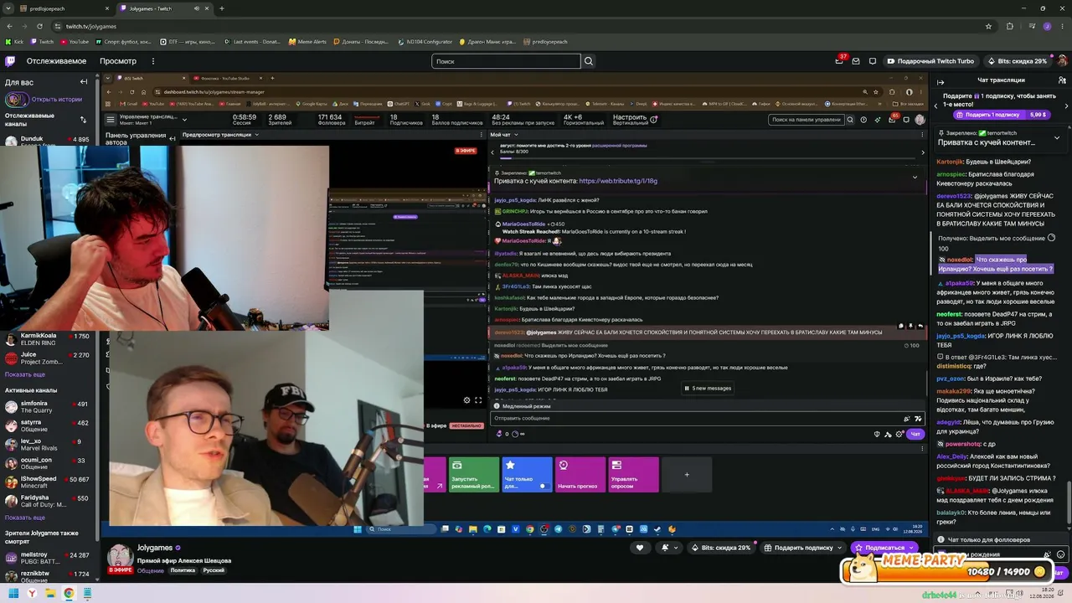
Task: Collapse the stream chat panel
Action: click(941, 82)
